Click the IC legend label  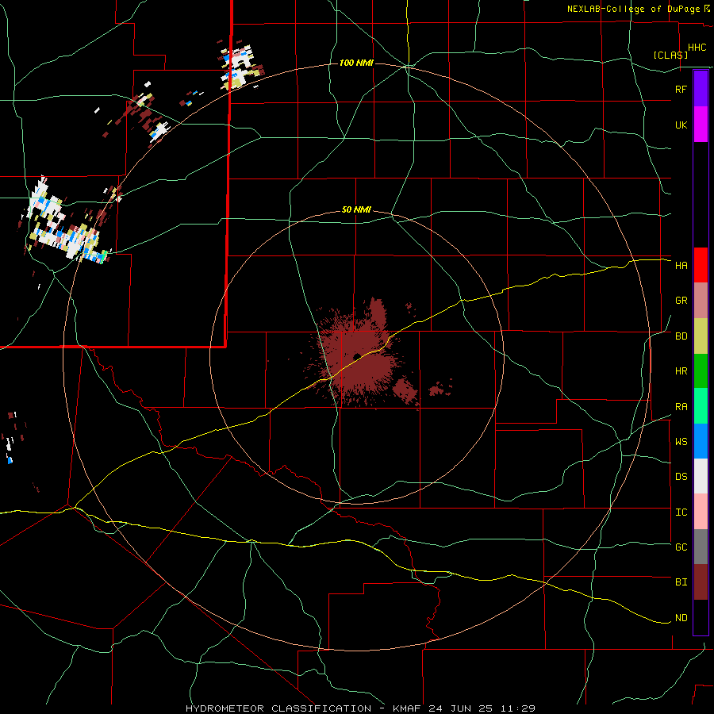681,512
